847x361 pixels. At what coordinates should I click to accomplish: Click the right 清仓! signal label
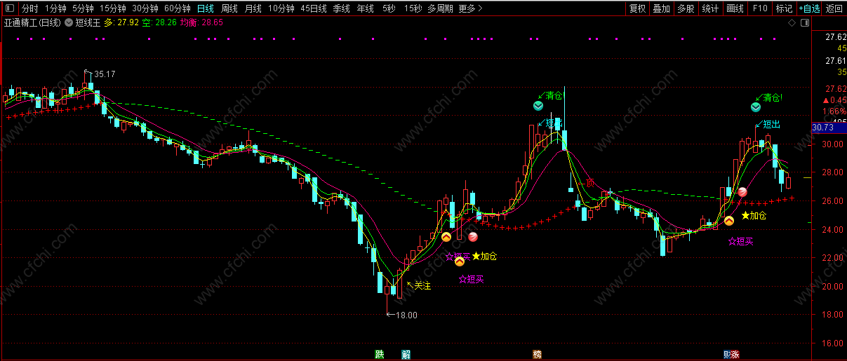tap(773, 97)
